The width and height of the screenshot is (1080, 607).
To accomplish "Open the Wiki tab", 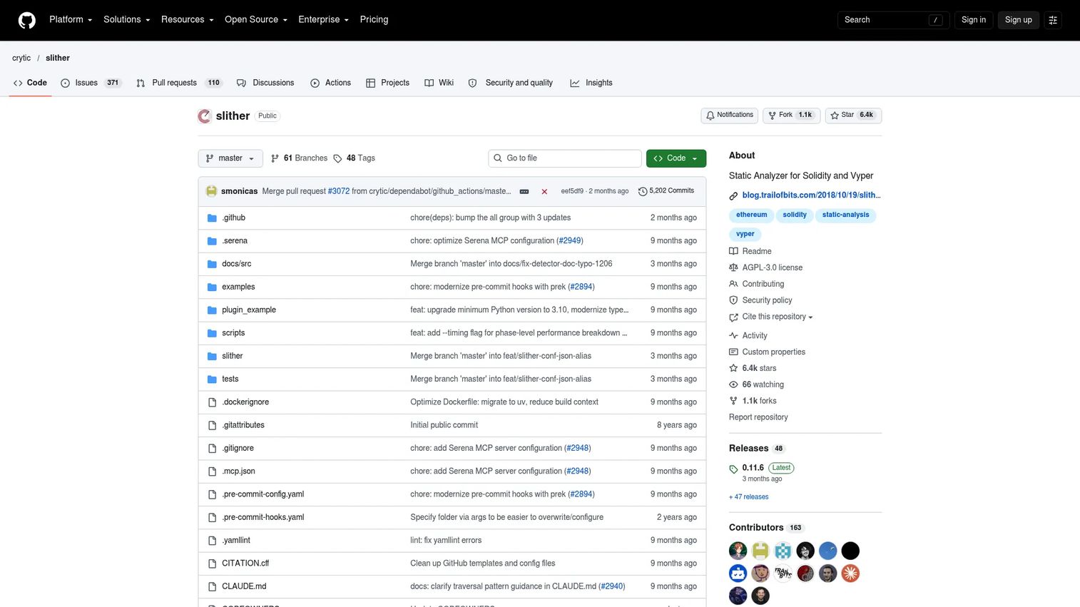I will point(439,83).
